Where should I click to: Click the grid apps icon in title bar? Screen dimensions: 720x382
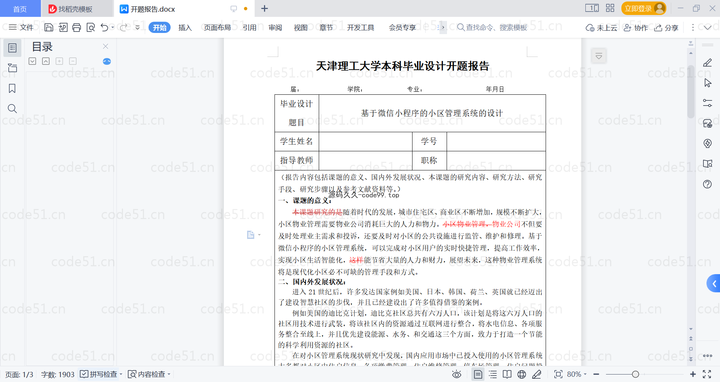pos(610,8)
